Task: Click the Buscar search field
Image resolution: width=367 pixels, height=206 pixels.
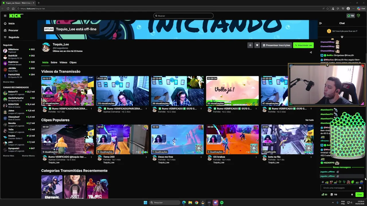Action: (183, 16)
